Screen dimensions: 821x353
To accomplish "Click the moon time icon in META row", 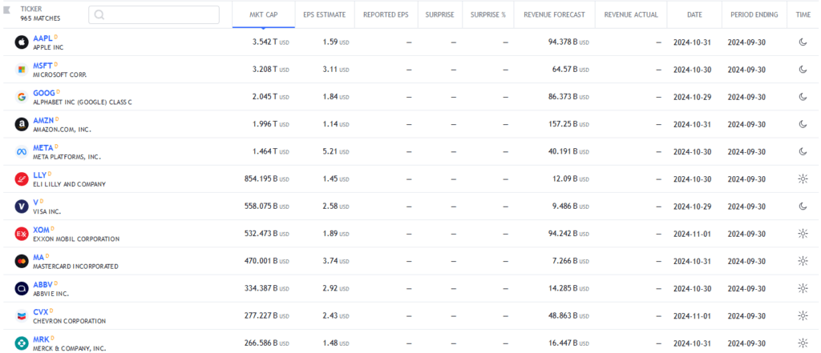I will (x=803, y=151).
